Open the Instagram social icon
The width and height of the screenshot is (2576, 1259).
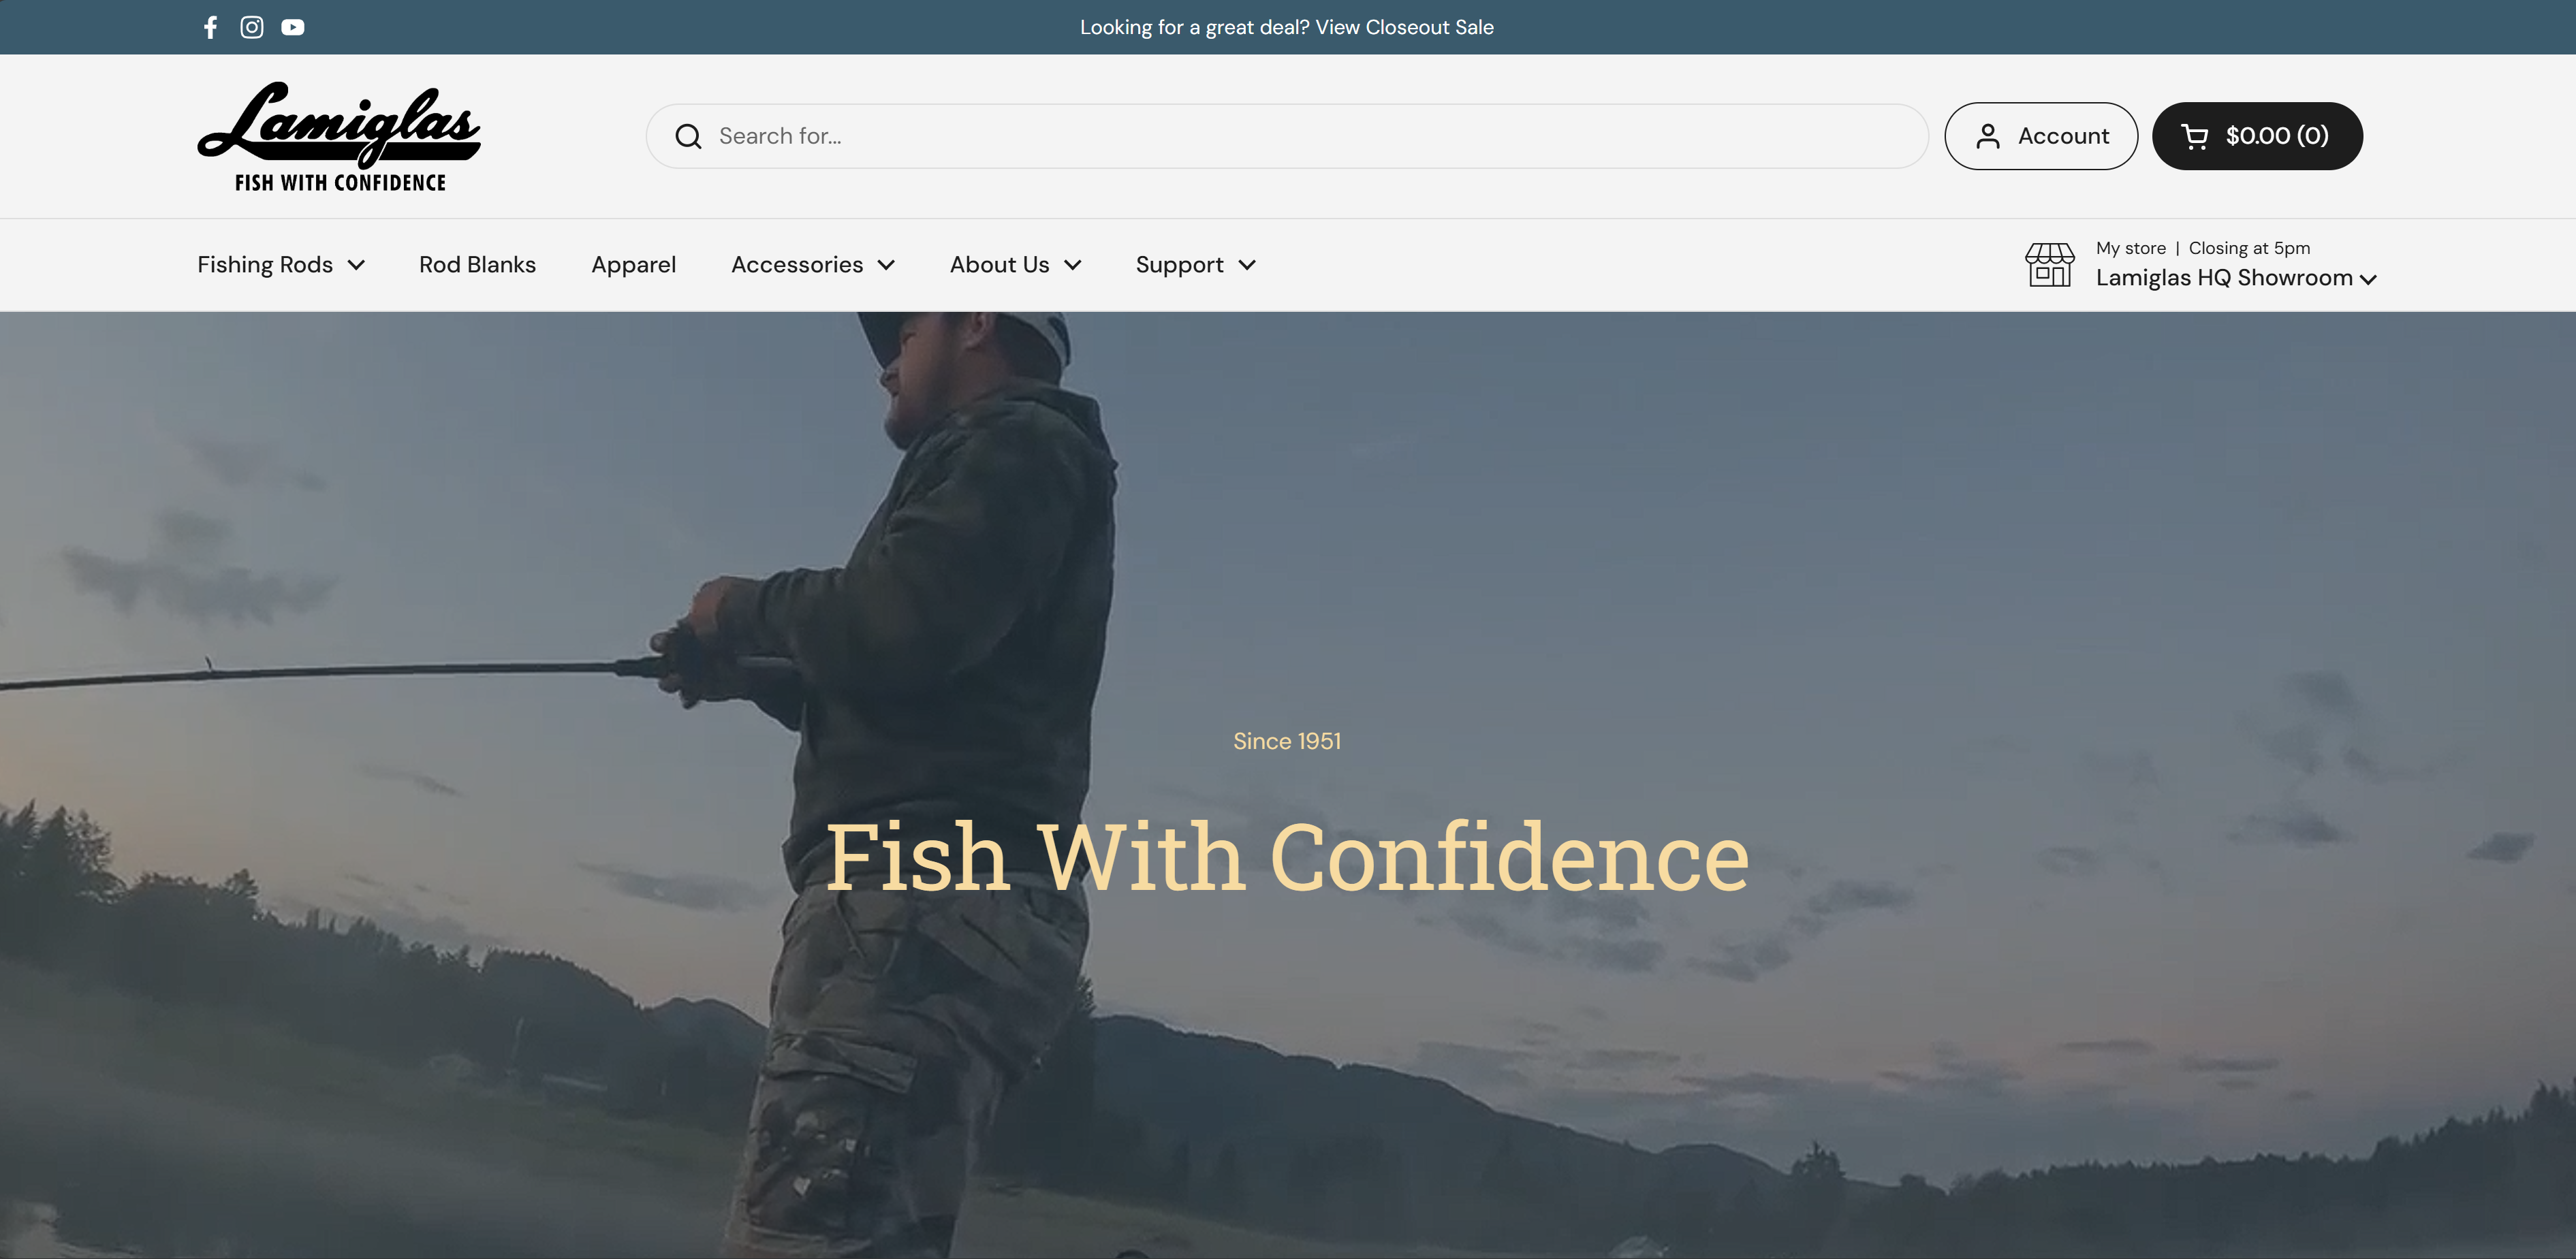(252, 27)
